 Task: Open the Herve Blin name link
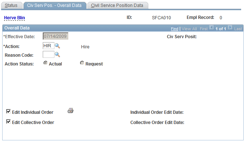point(14,18)
